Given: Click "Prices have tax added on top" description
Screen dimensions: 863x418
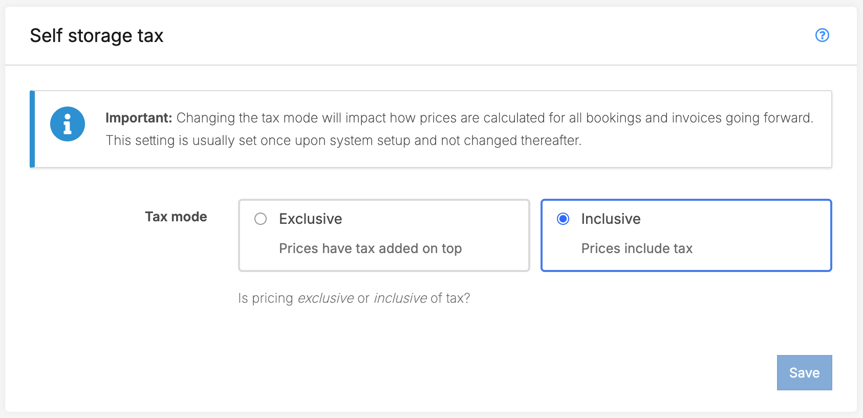Looking at the screenshot, I should coord(370,248).
